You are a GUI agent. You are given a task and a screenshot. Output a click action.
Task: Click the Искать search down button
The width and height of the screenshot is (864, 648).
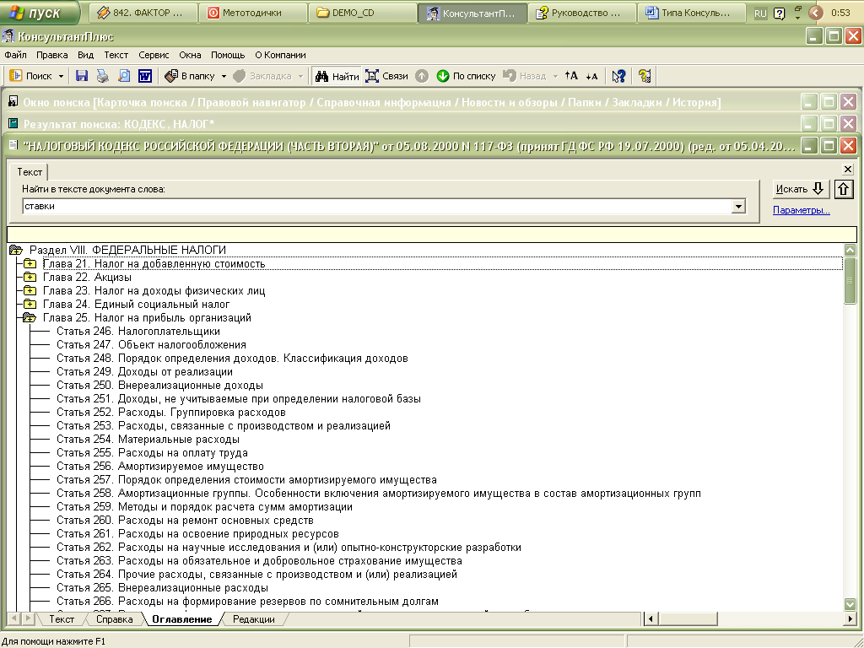pos(801,189)
